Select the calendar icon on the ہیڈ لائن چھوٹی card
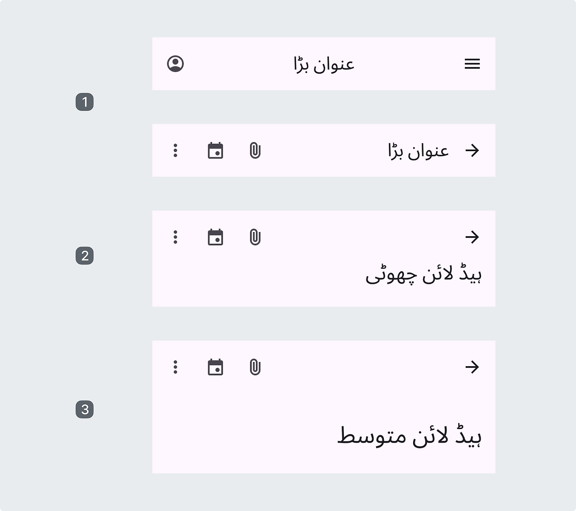 coord(216,237)
